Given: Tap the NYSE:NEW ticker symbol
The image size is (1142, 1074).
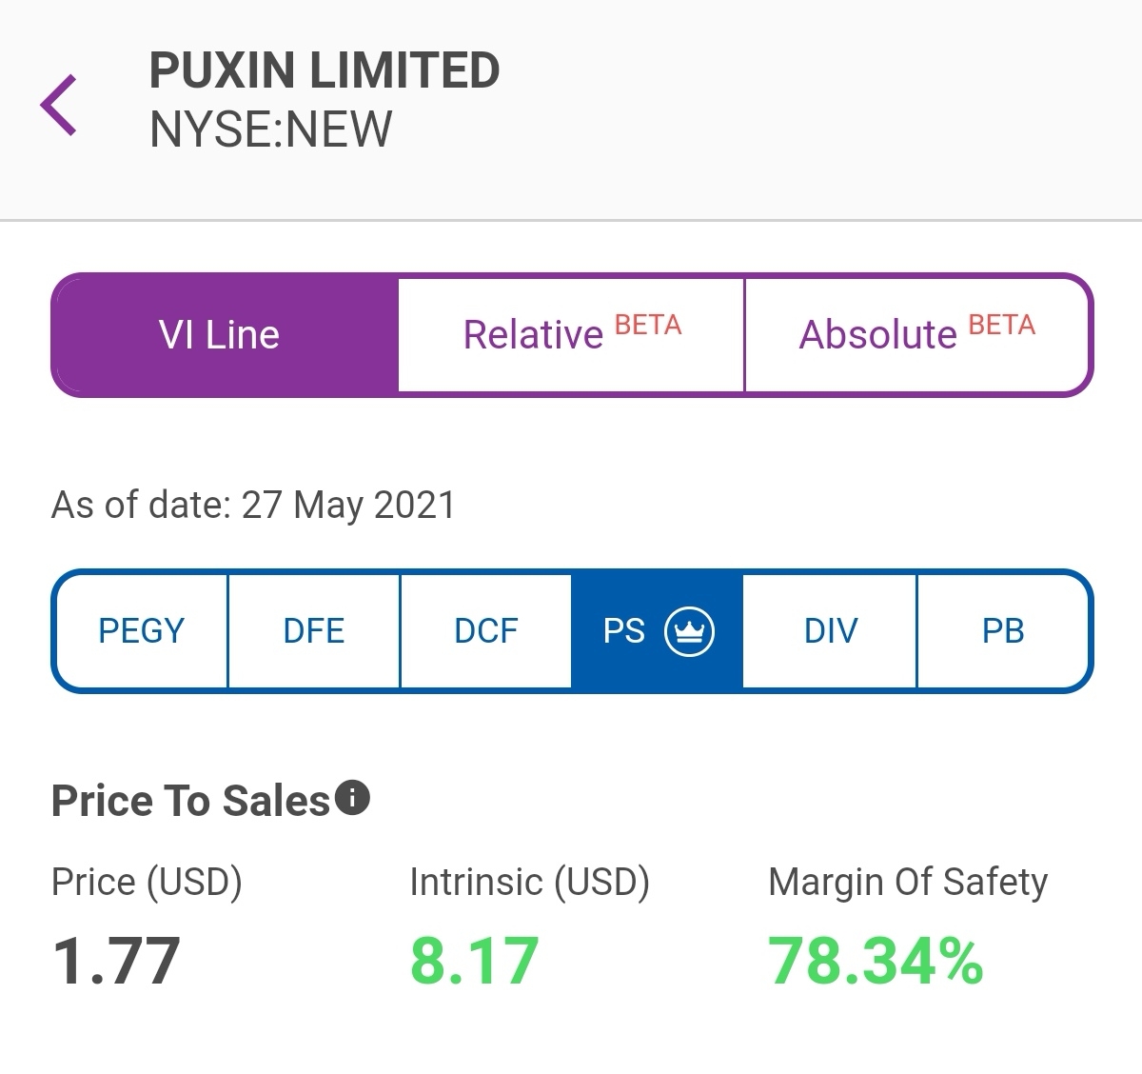Looking at the screenshot, I should point(271,129).
